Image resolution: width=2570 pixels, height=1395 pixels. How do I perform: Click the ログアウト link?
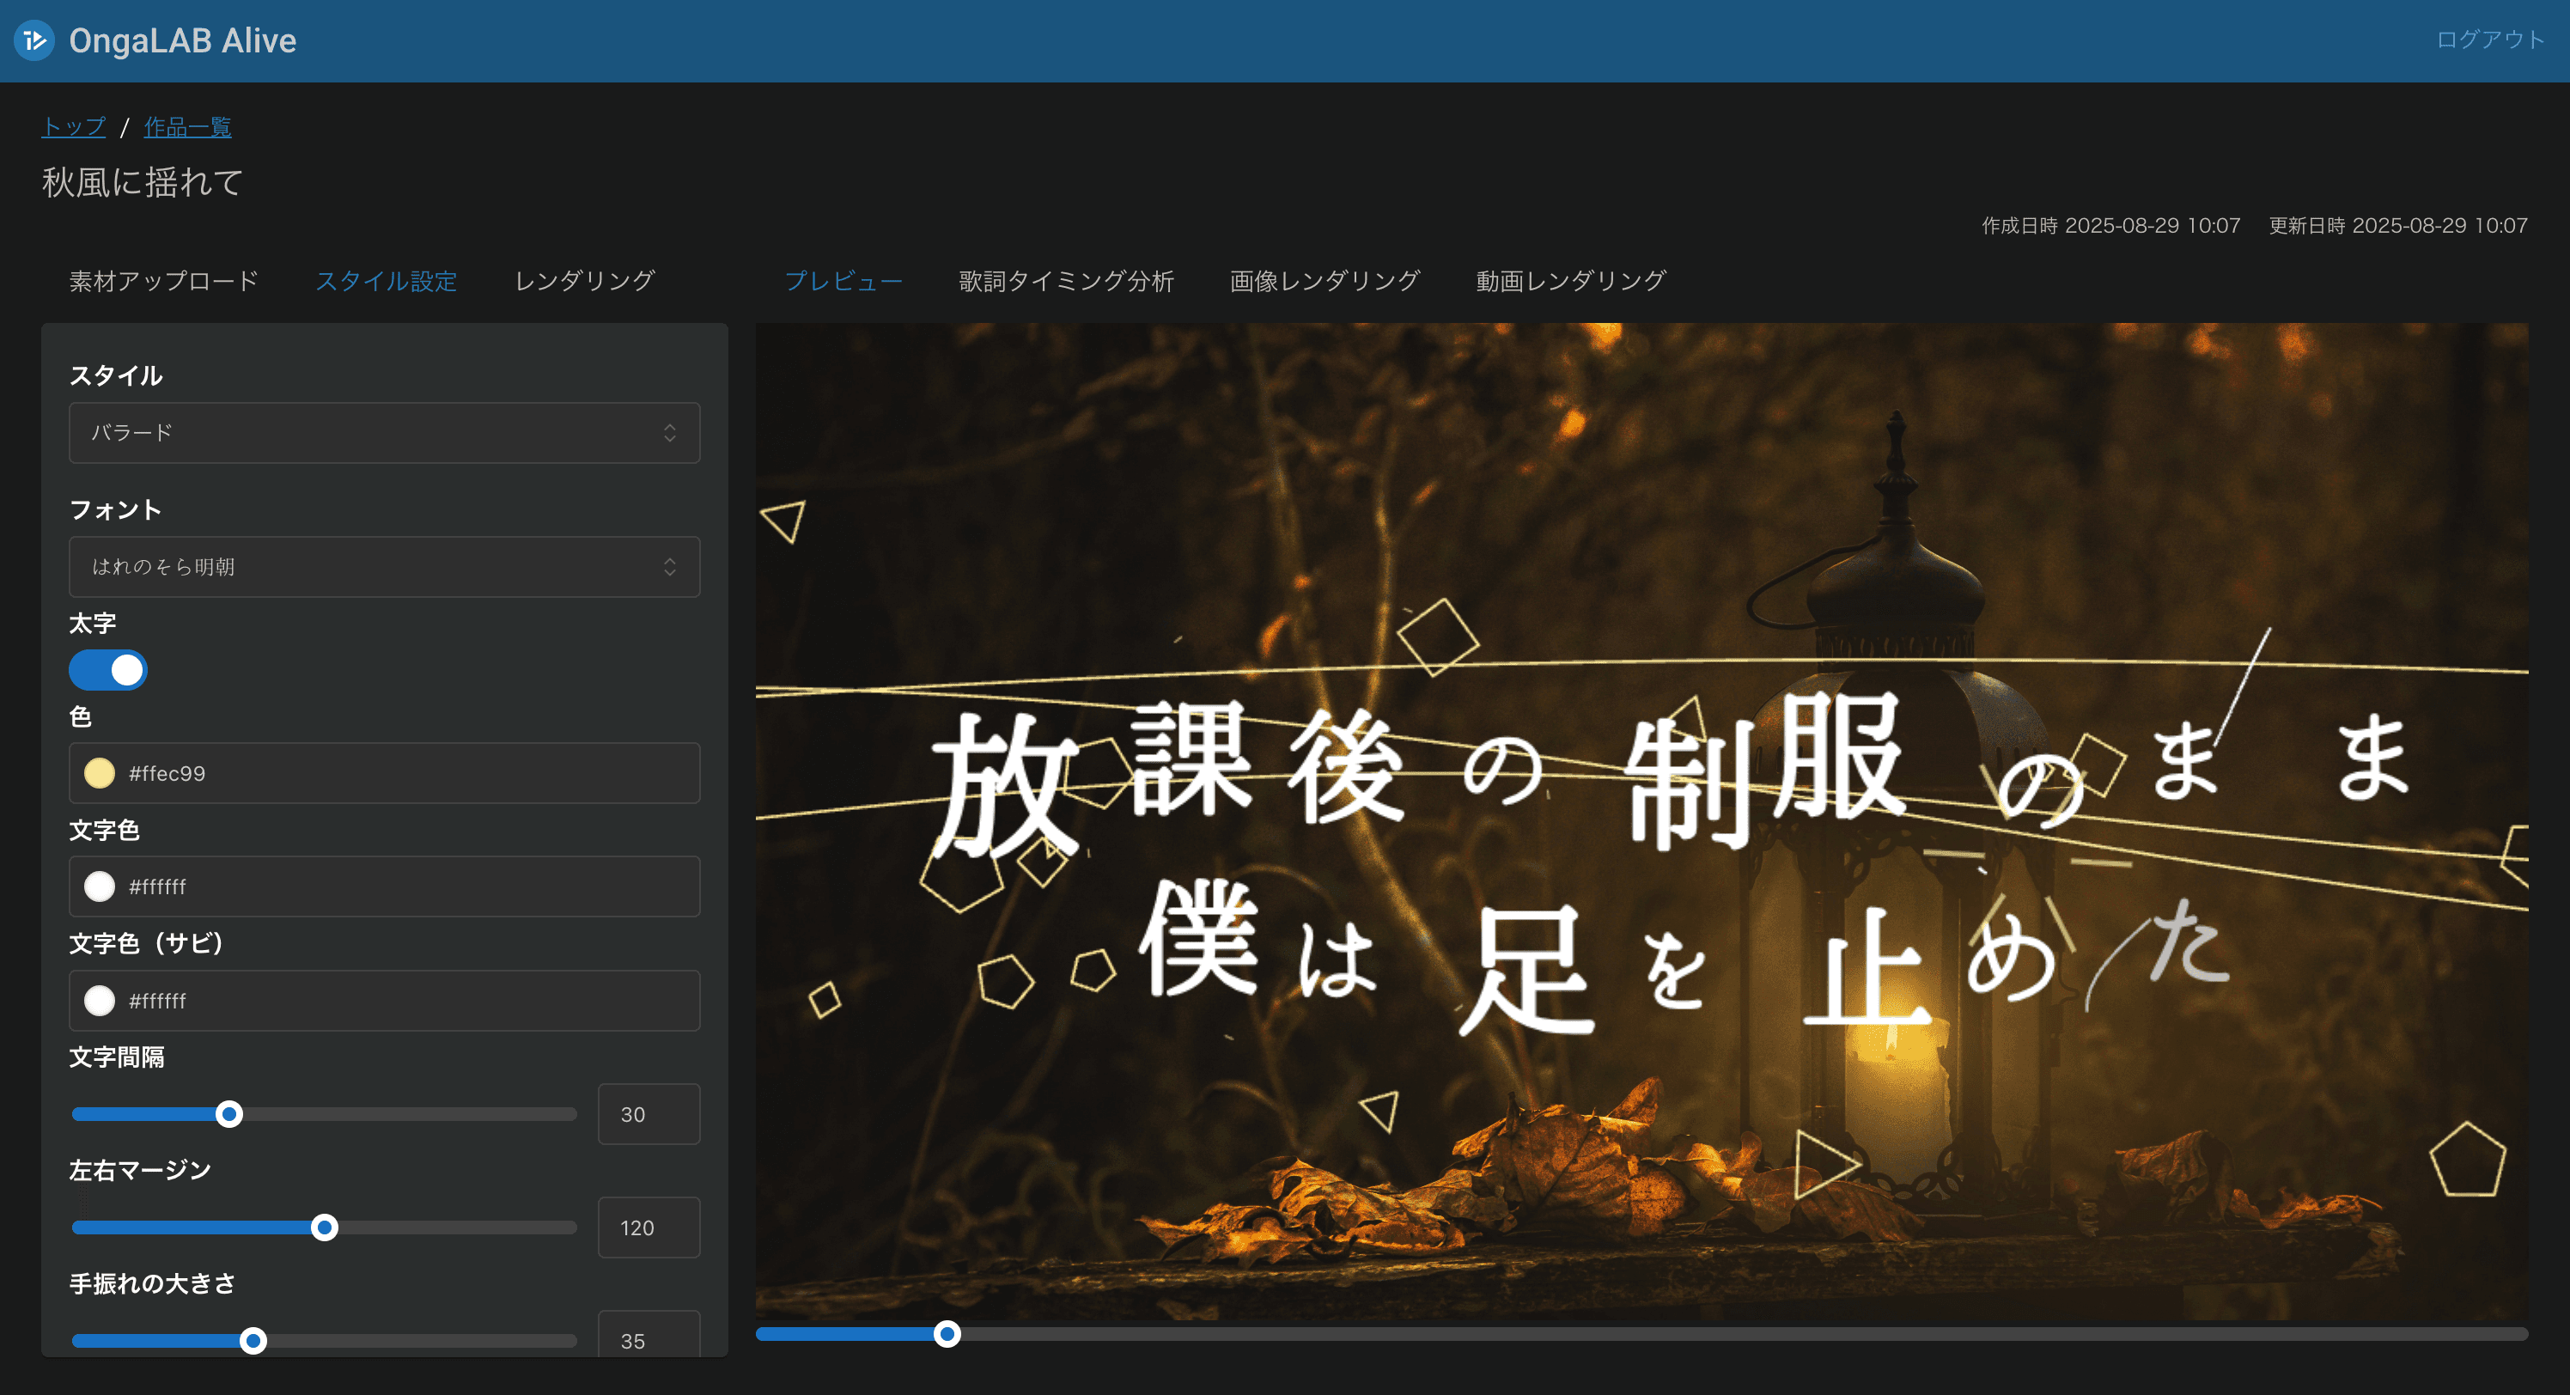pos(2489,40)
